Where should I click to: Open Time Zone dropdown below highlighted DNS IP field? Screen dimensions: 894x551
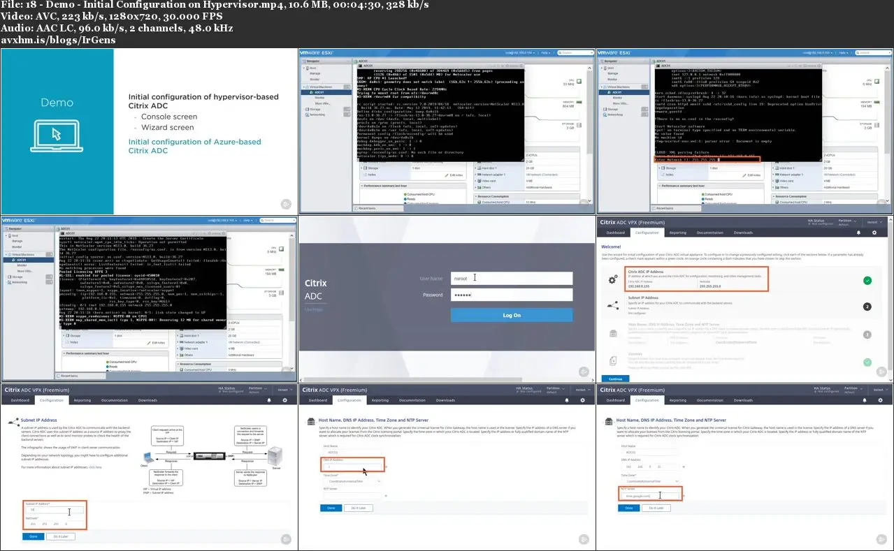point(352,481)
